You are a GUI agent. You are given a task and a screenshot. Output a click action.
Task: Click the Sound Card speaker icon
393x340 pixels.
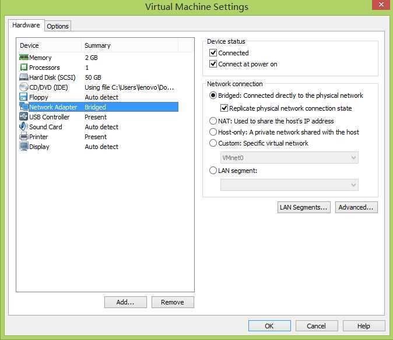click(23, 126)
